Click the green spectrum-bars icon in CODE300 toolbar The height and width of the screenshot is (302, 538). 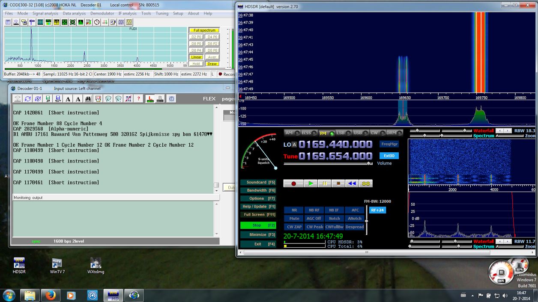tap(81, 22)
